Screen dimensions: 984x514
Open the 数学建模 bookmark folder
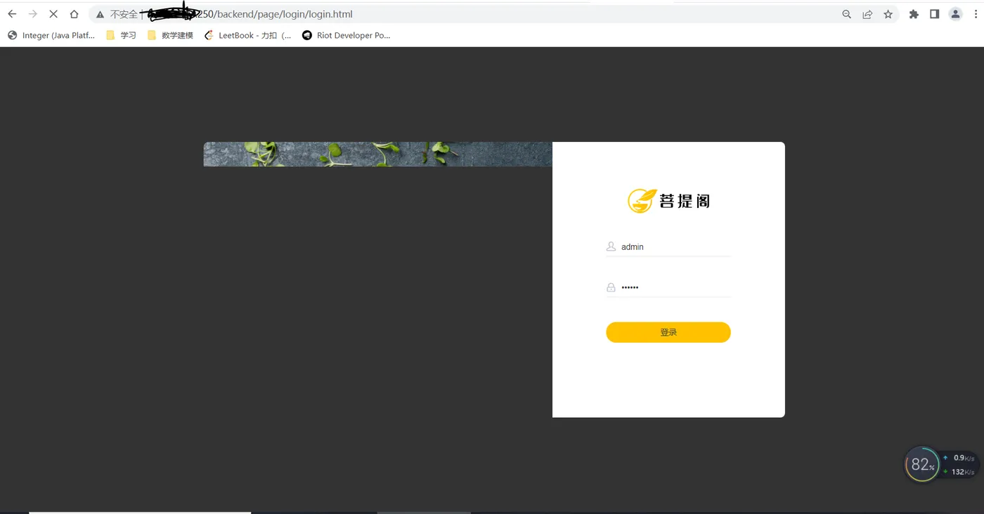coord(170,35)
